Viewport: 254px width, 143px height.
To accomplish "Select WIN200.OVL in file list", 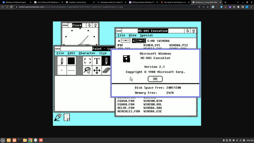I will pyautogui.click(x=153, y=104).
